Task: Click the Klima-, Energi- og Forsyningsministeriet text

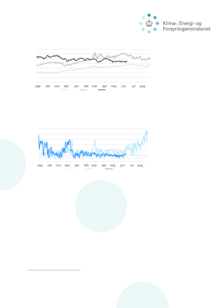Action: coord(187,26)
